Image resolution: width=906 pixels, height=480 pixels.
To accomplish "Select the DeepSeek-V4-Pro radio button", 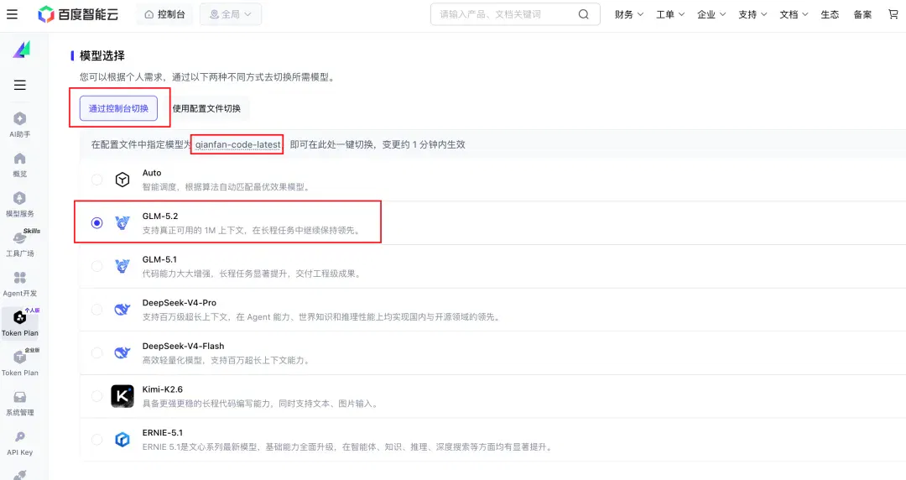I will [97, 310].
